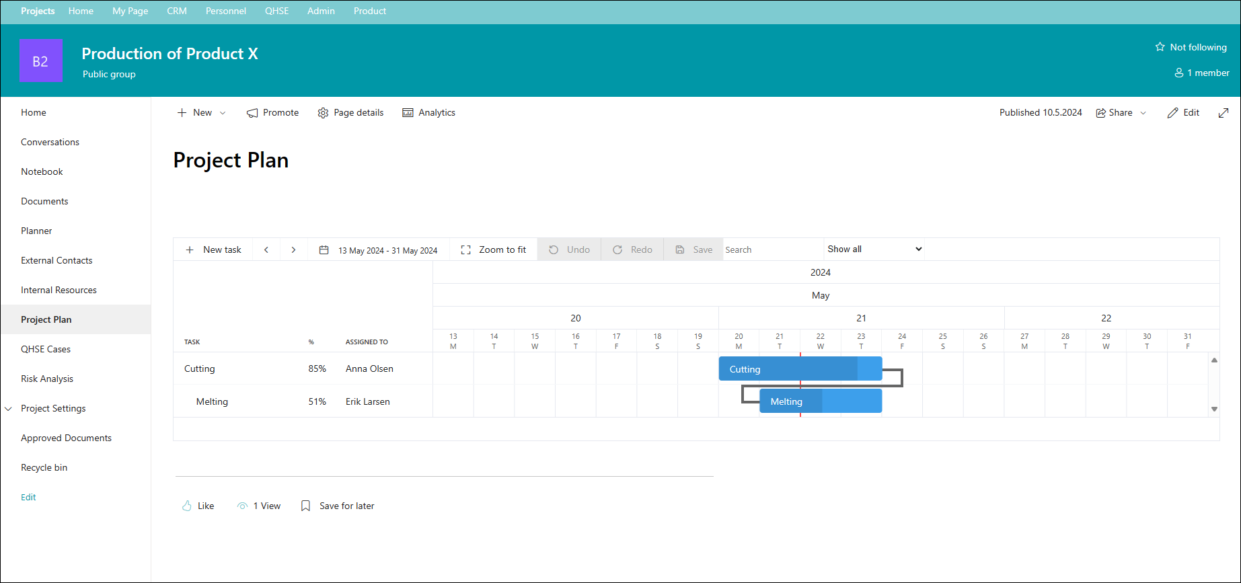Open the Analytics panel
This screenshot has height=583, width=1241.
[428, 112]
